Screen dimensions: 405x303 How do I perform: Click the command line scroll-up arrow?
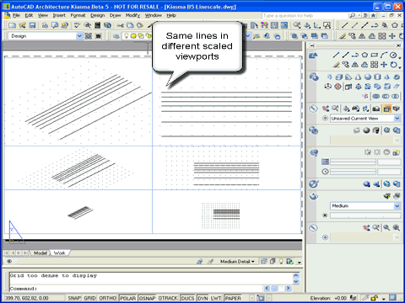(x=296, y=275)
